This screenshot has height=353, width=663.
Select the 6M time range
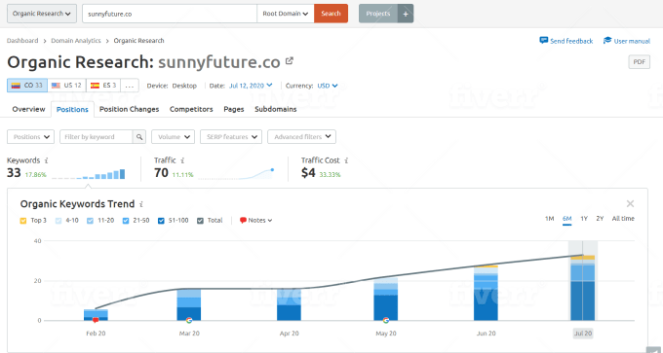[567, 219]
